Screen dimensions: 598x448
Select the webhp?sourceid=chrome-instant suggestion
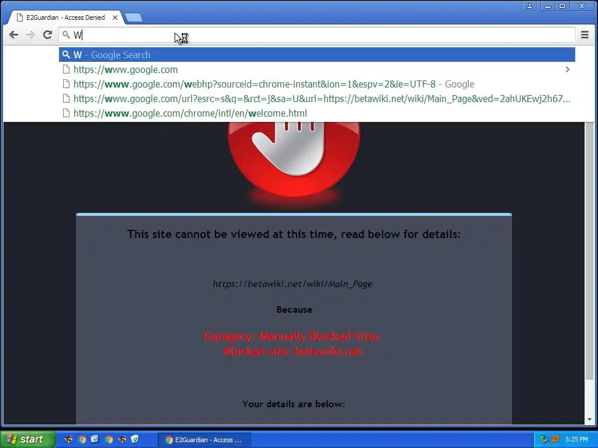(317, 84)
